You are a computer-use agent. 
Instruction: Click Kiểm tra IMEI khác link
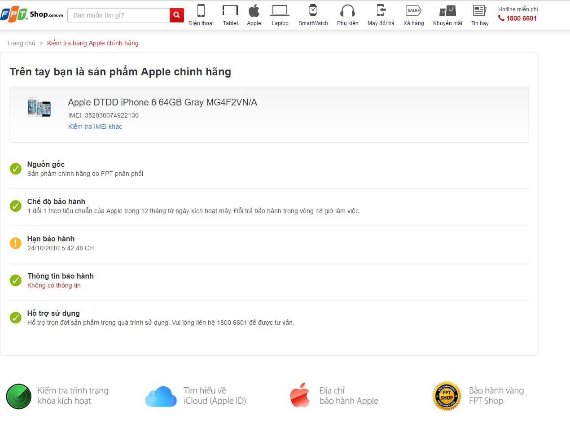(x=95, y=127)
